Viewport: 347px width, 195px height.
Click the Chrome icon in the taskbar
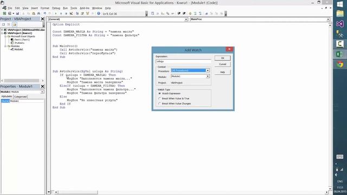click(x=340, y=64)
